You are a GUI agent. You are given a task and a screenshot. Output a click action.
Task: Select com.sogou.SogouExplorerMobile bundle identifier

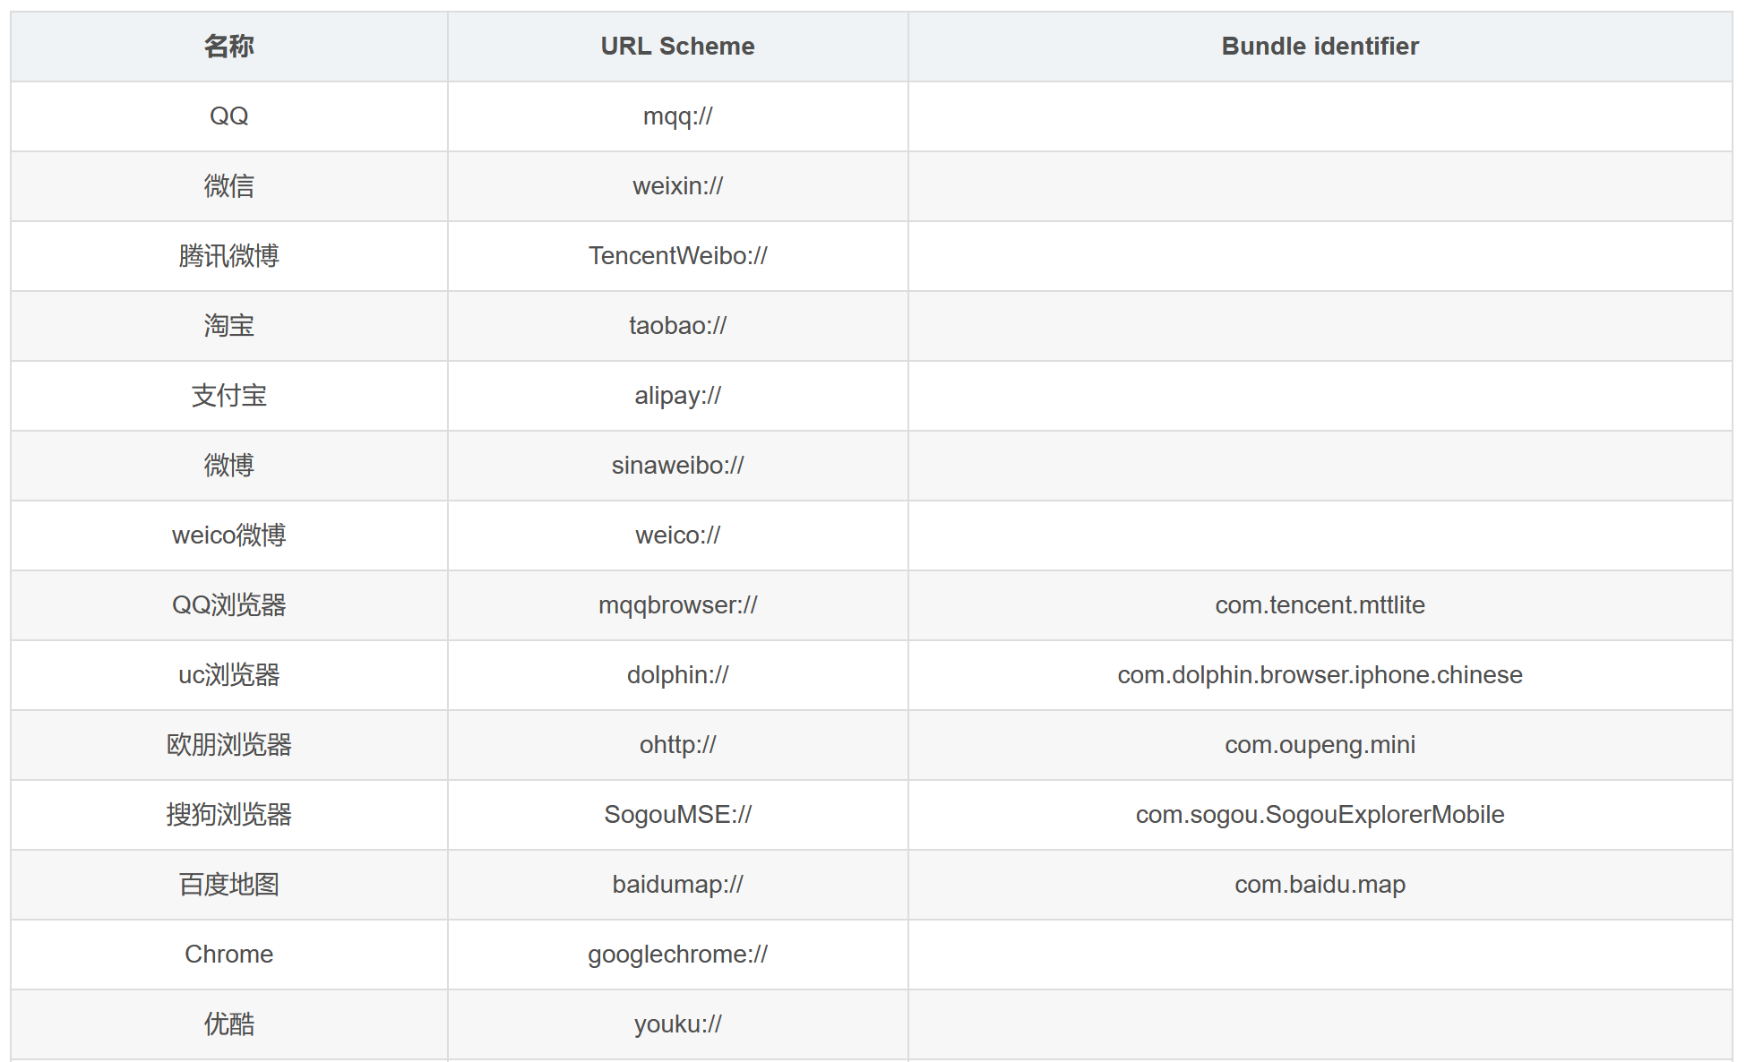click(x=1320, y=815)
